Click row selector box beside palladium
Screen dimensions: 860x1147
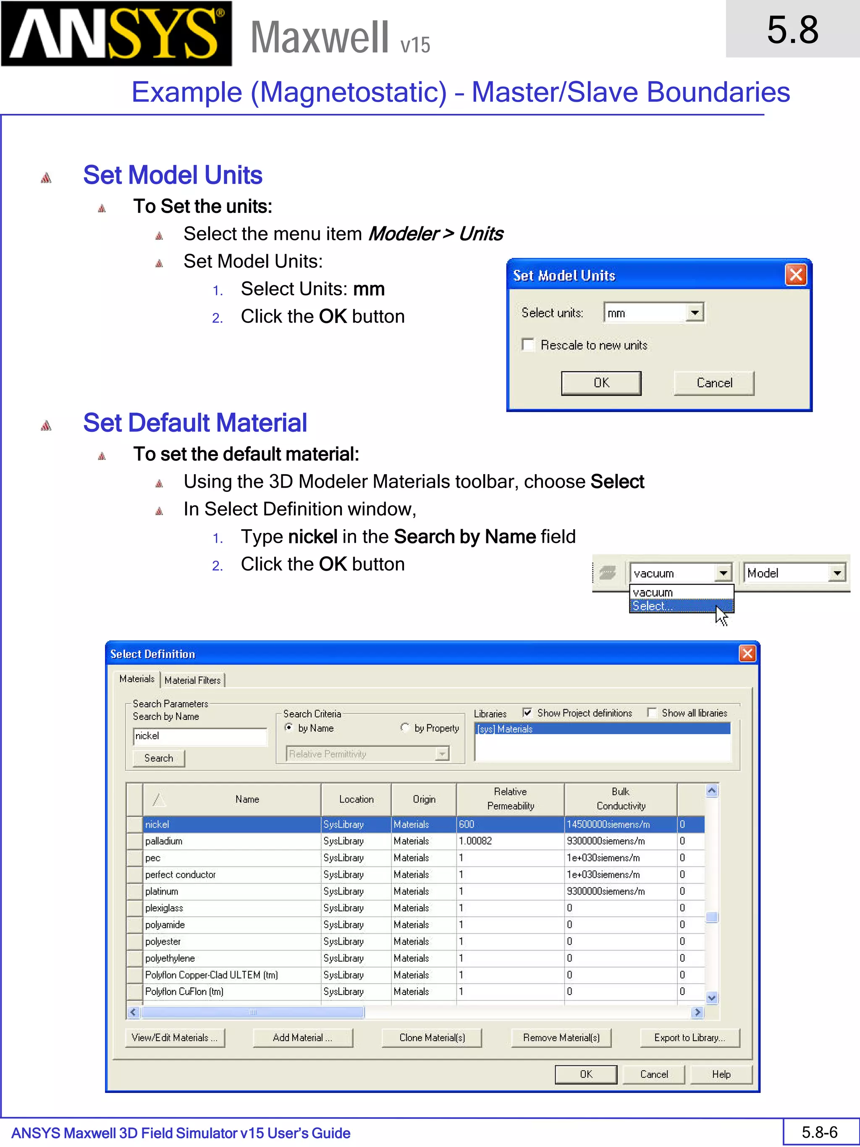click(x=135, y=840)
